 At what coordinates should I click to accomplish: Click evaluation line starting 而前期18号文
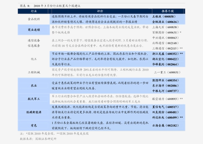tap(98, 46)
